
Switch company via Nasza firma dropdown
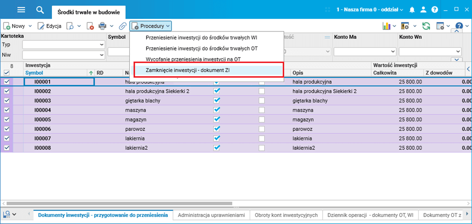click(370, 9)
